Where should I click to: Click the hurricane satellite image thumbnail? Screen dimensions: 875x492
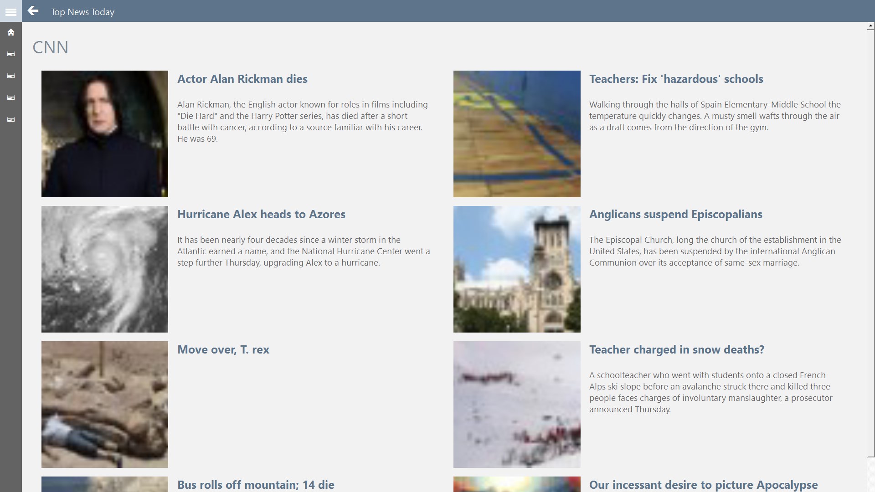pos(104,269)
